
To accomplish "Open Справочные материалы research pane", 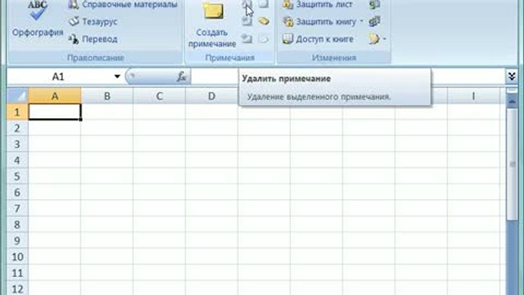I will coord(123,4).
